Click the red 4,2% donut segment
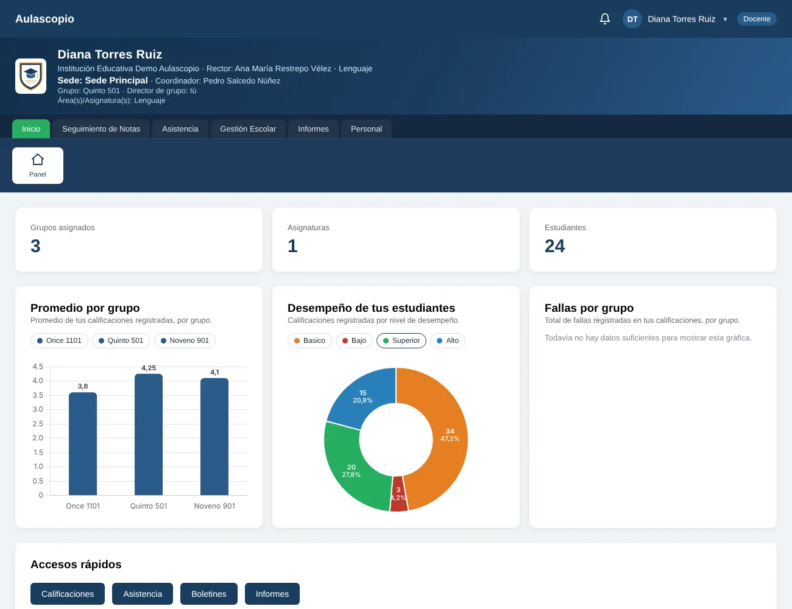Viewport: 792px width, 609px height. coord(398,494)
